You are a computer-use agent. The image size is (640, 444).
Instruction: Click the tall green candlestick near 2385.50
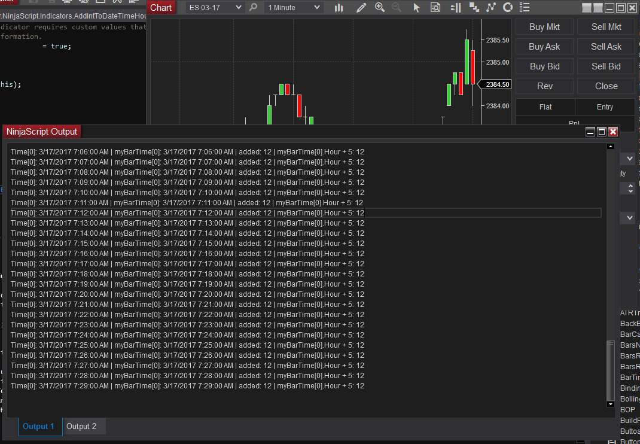pyautogui.click(x=467, y=61)
